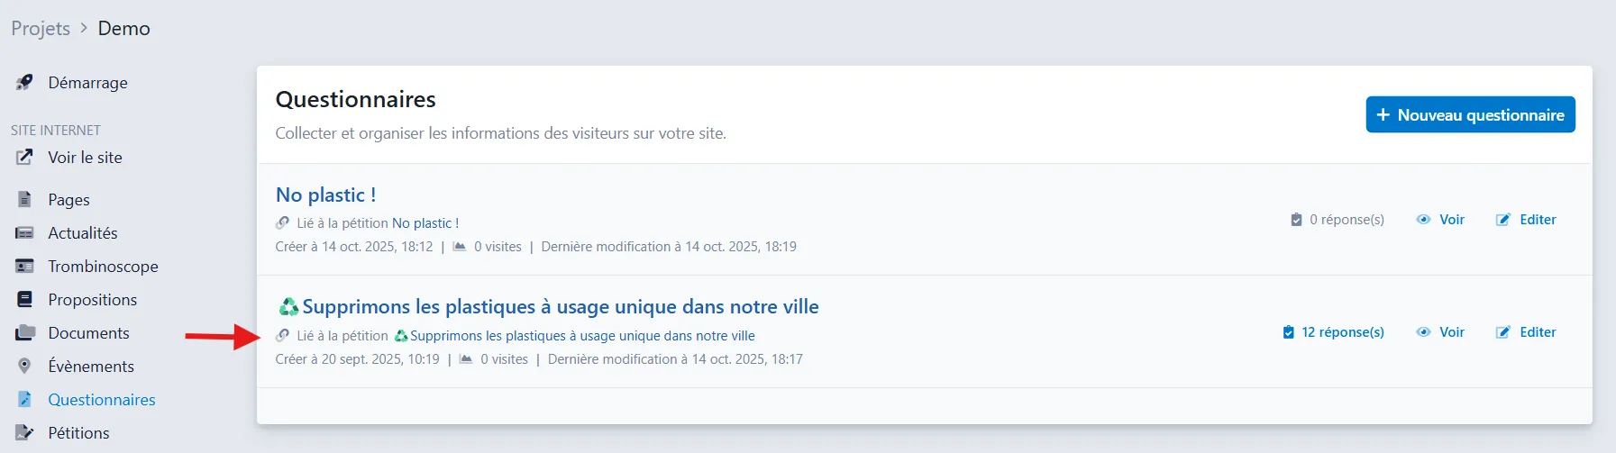Image resolution: width=1616 pixels, height=453 pixels.
Task: Click the external link icon for Voir le site
Action: [25, 158]
